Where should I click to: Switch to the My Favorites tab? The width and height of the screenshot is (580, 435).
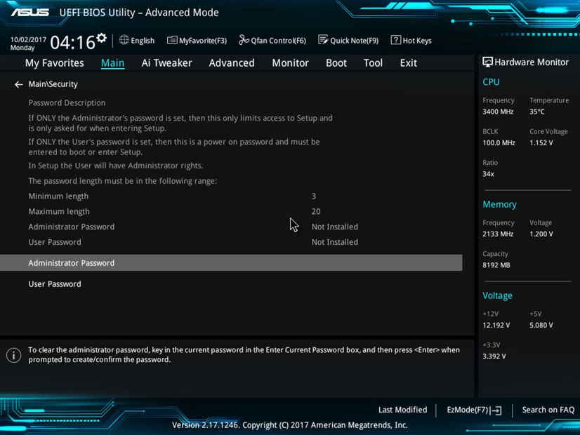pyautogui.click(x=54, y=62)
